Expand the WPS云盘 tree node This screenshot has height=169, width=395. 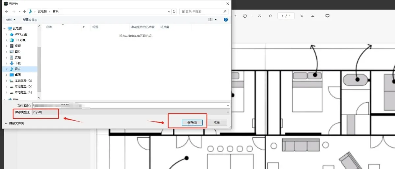6,34
